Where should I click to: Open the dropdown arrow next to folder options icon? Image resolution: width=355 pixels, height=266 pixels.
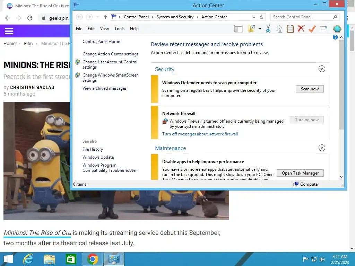[x=260, y=29]
